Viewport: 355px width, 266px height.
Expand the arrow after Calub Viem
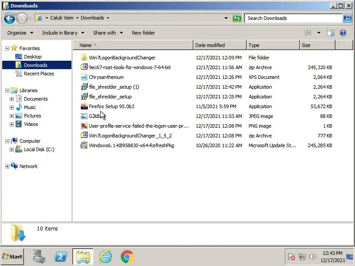tap(77, 18)
